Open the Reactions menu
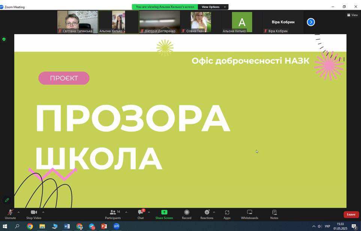 click(207, 214)
